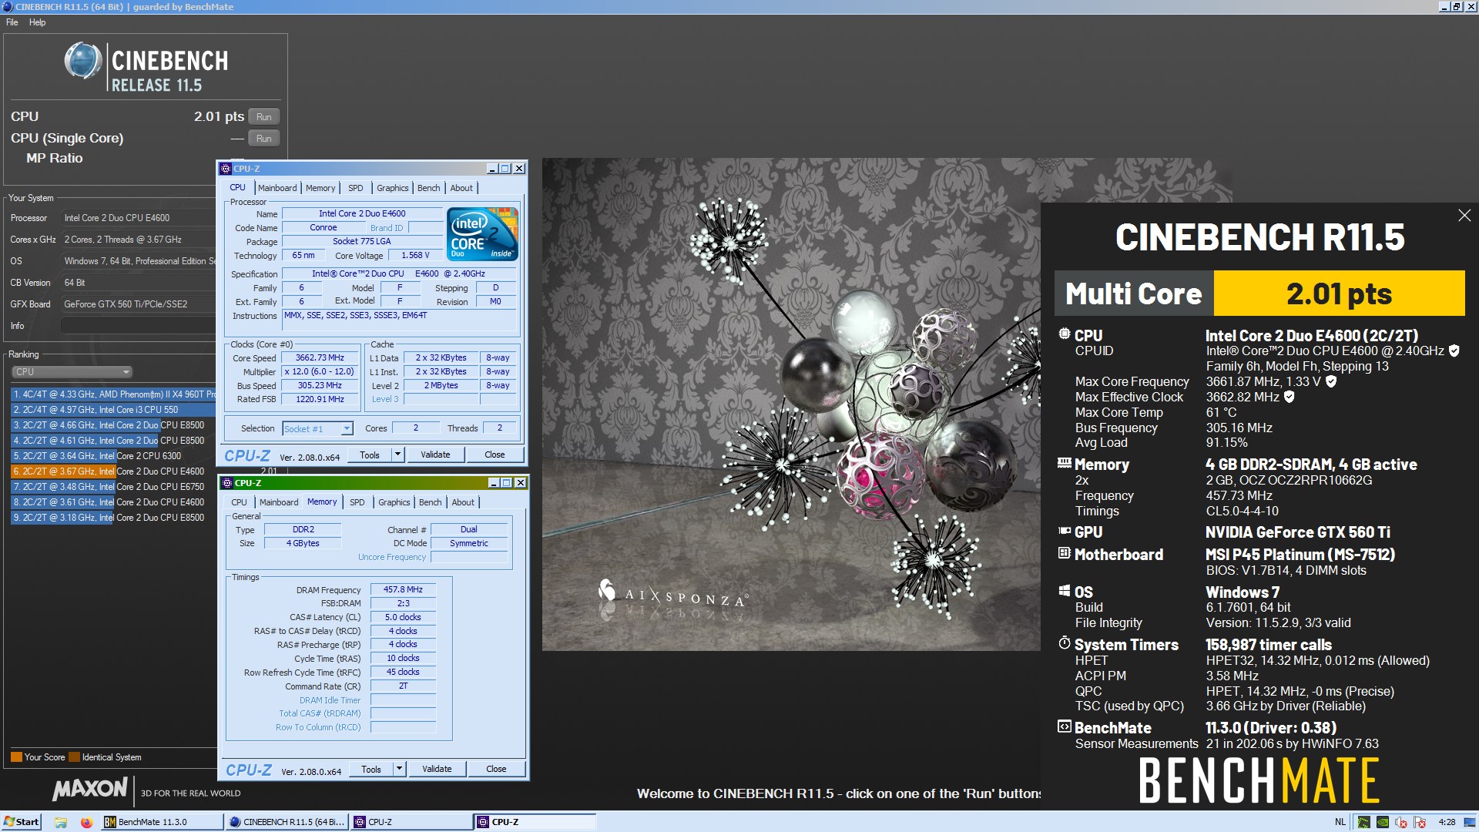Viewport: 1479px width, 832px height.
Task: Switch to Mainboard tab in upper CPU-Z
Action: (277, 188)
